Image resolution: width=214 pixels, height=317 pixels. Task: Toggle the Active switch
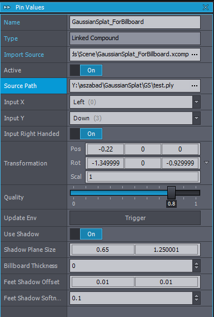coord(86,70)
